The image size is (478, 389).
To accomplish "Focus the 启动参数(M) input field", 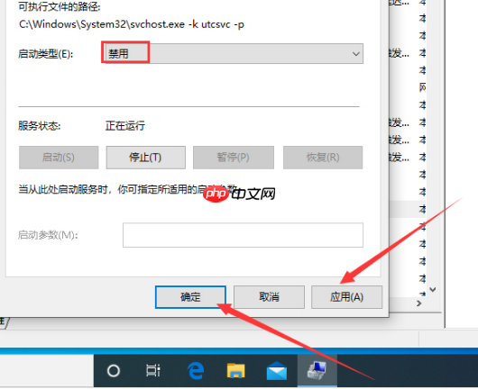I will [x=243, y=235].
